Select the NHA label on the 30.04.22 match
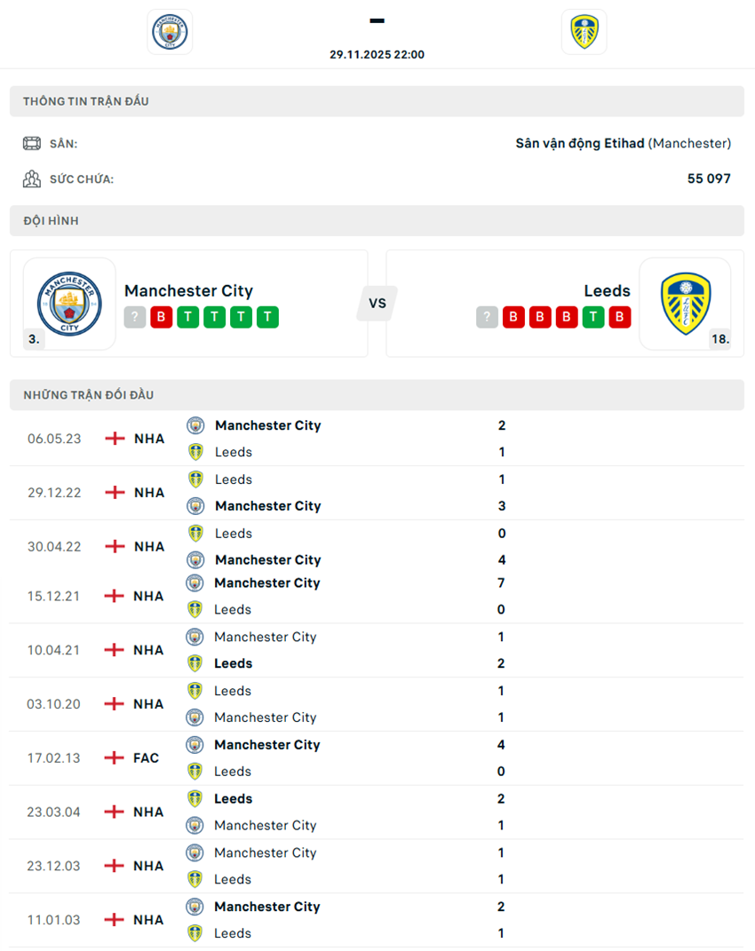Image resolution: width=755 pixels, height=951 pixels. pos(149,546)
